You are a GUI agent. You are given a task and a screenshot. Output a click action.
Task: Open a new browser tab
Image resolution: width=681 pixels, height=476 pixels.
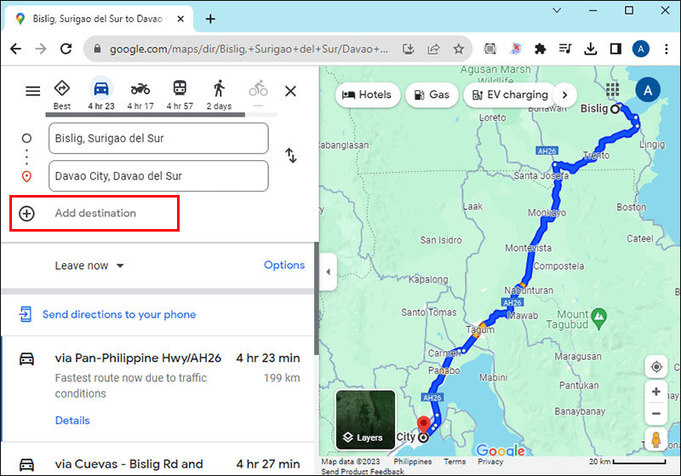210,19
